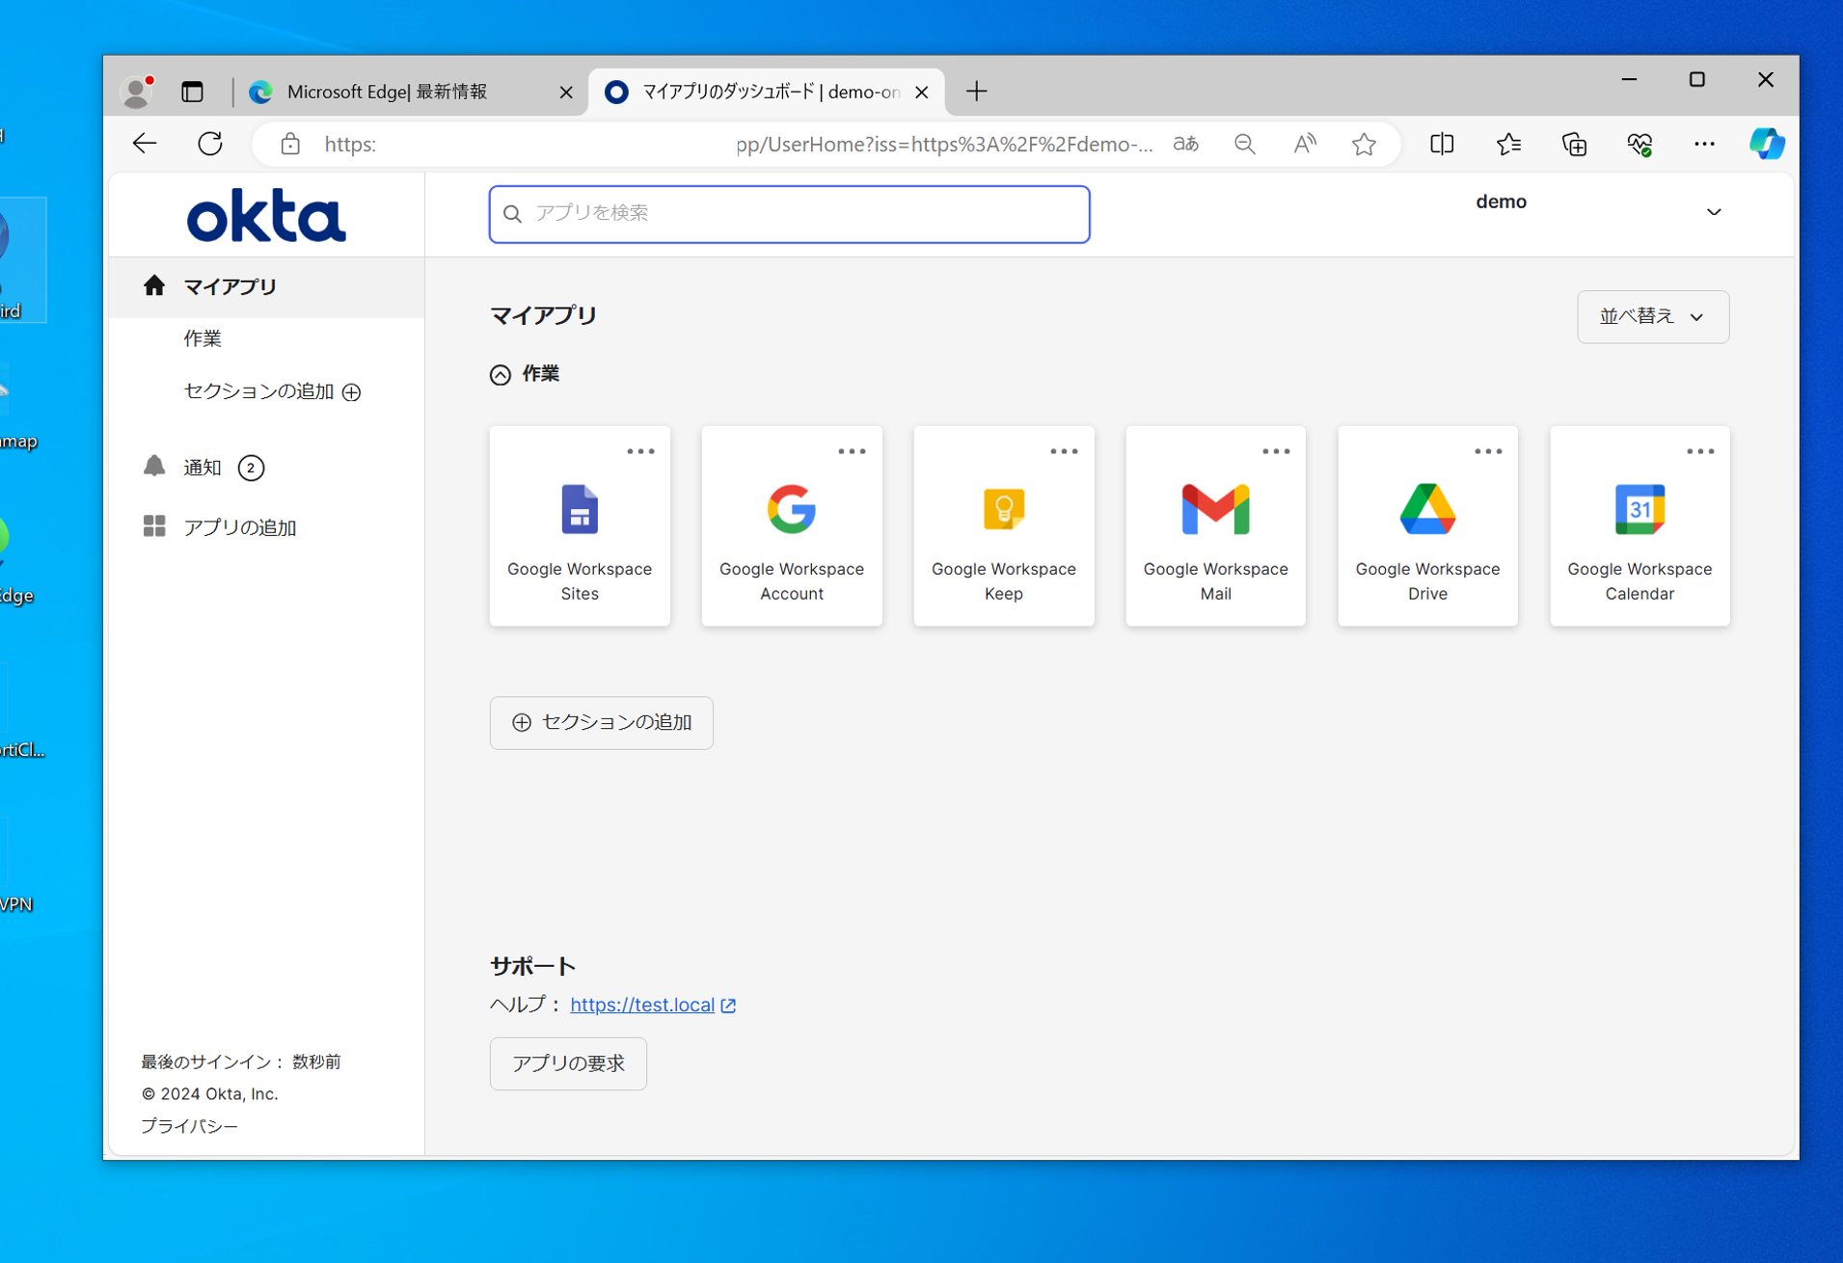The width and height of the screenshot is (1843, 1263).
Task: Open options menu for Mail tile
Action: [x=1277, y=451]
